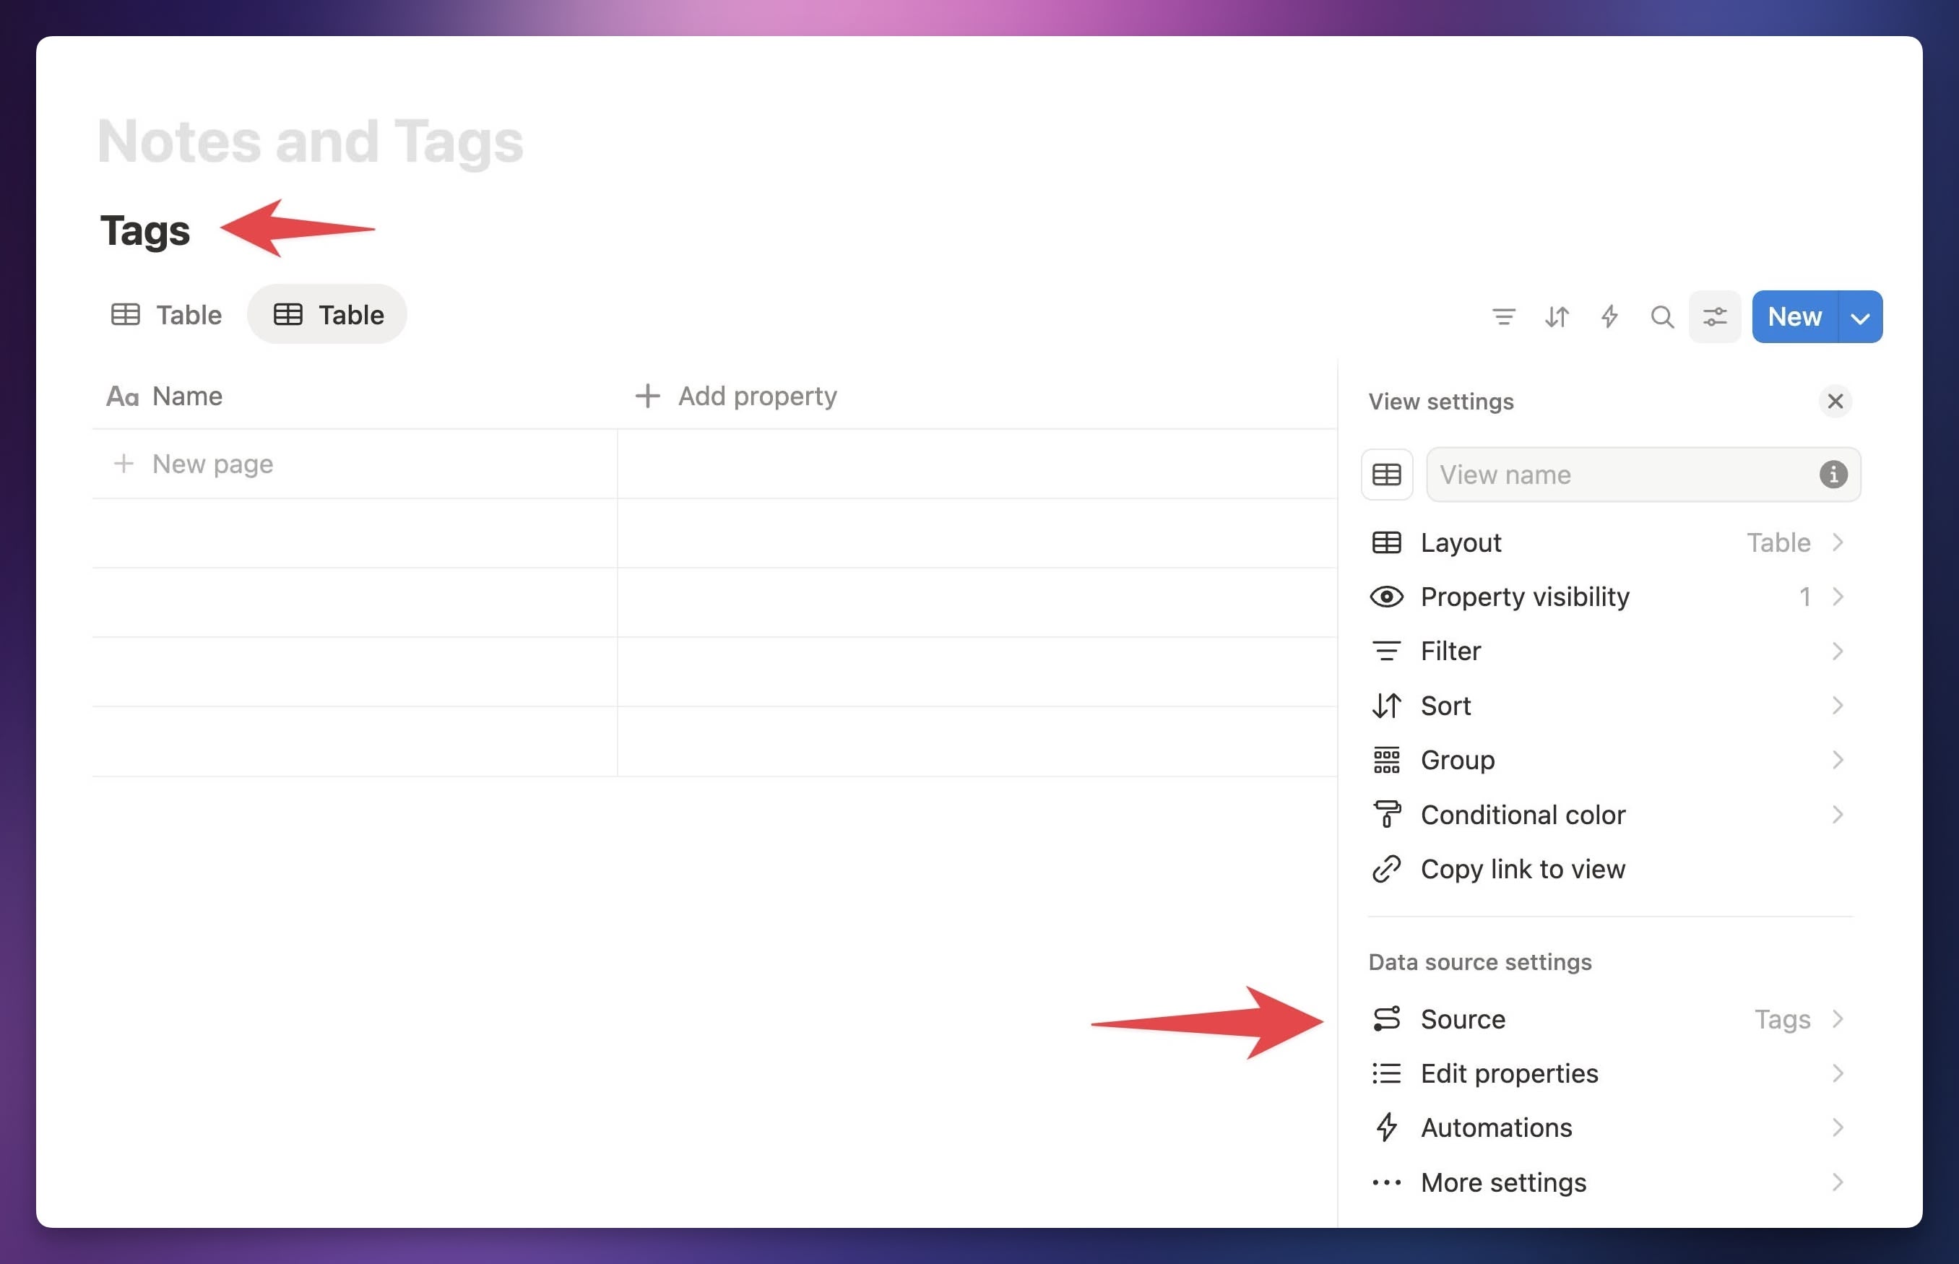Close the View settings panel
This screenshot has width=1959, height=1264.
pos(1834,402)
